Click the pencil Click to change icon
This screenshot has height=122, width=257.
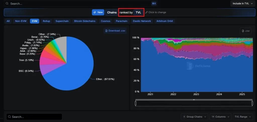(146, 13)
